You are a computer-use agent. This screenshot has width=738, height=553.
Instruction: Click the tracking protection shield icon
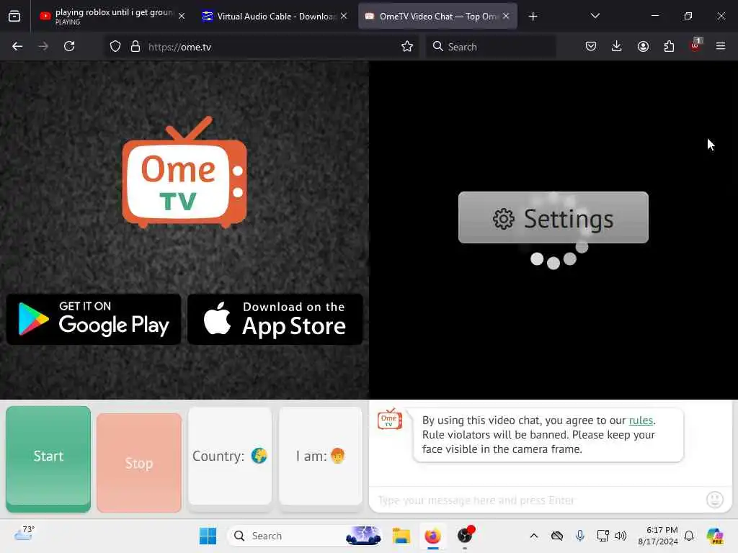(115, 47)
